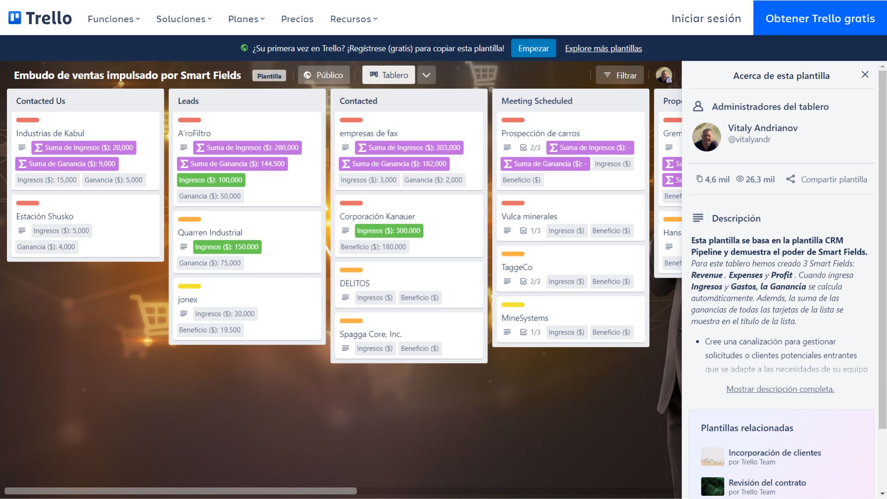Image resolution: width=887 pixels, height=499 pixels.
Task: Click Suma de Ingresos 280,000 badge
Action: point(247,147)
